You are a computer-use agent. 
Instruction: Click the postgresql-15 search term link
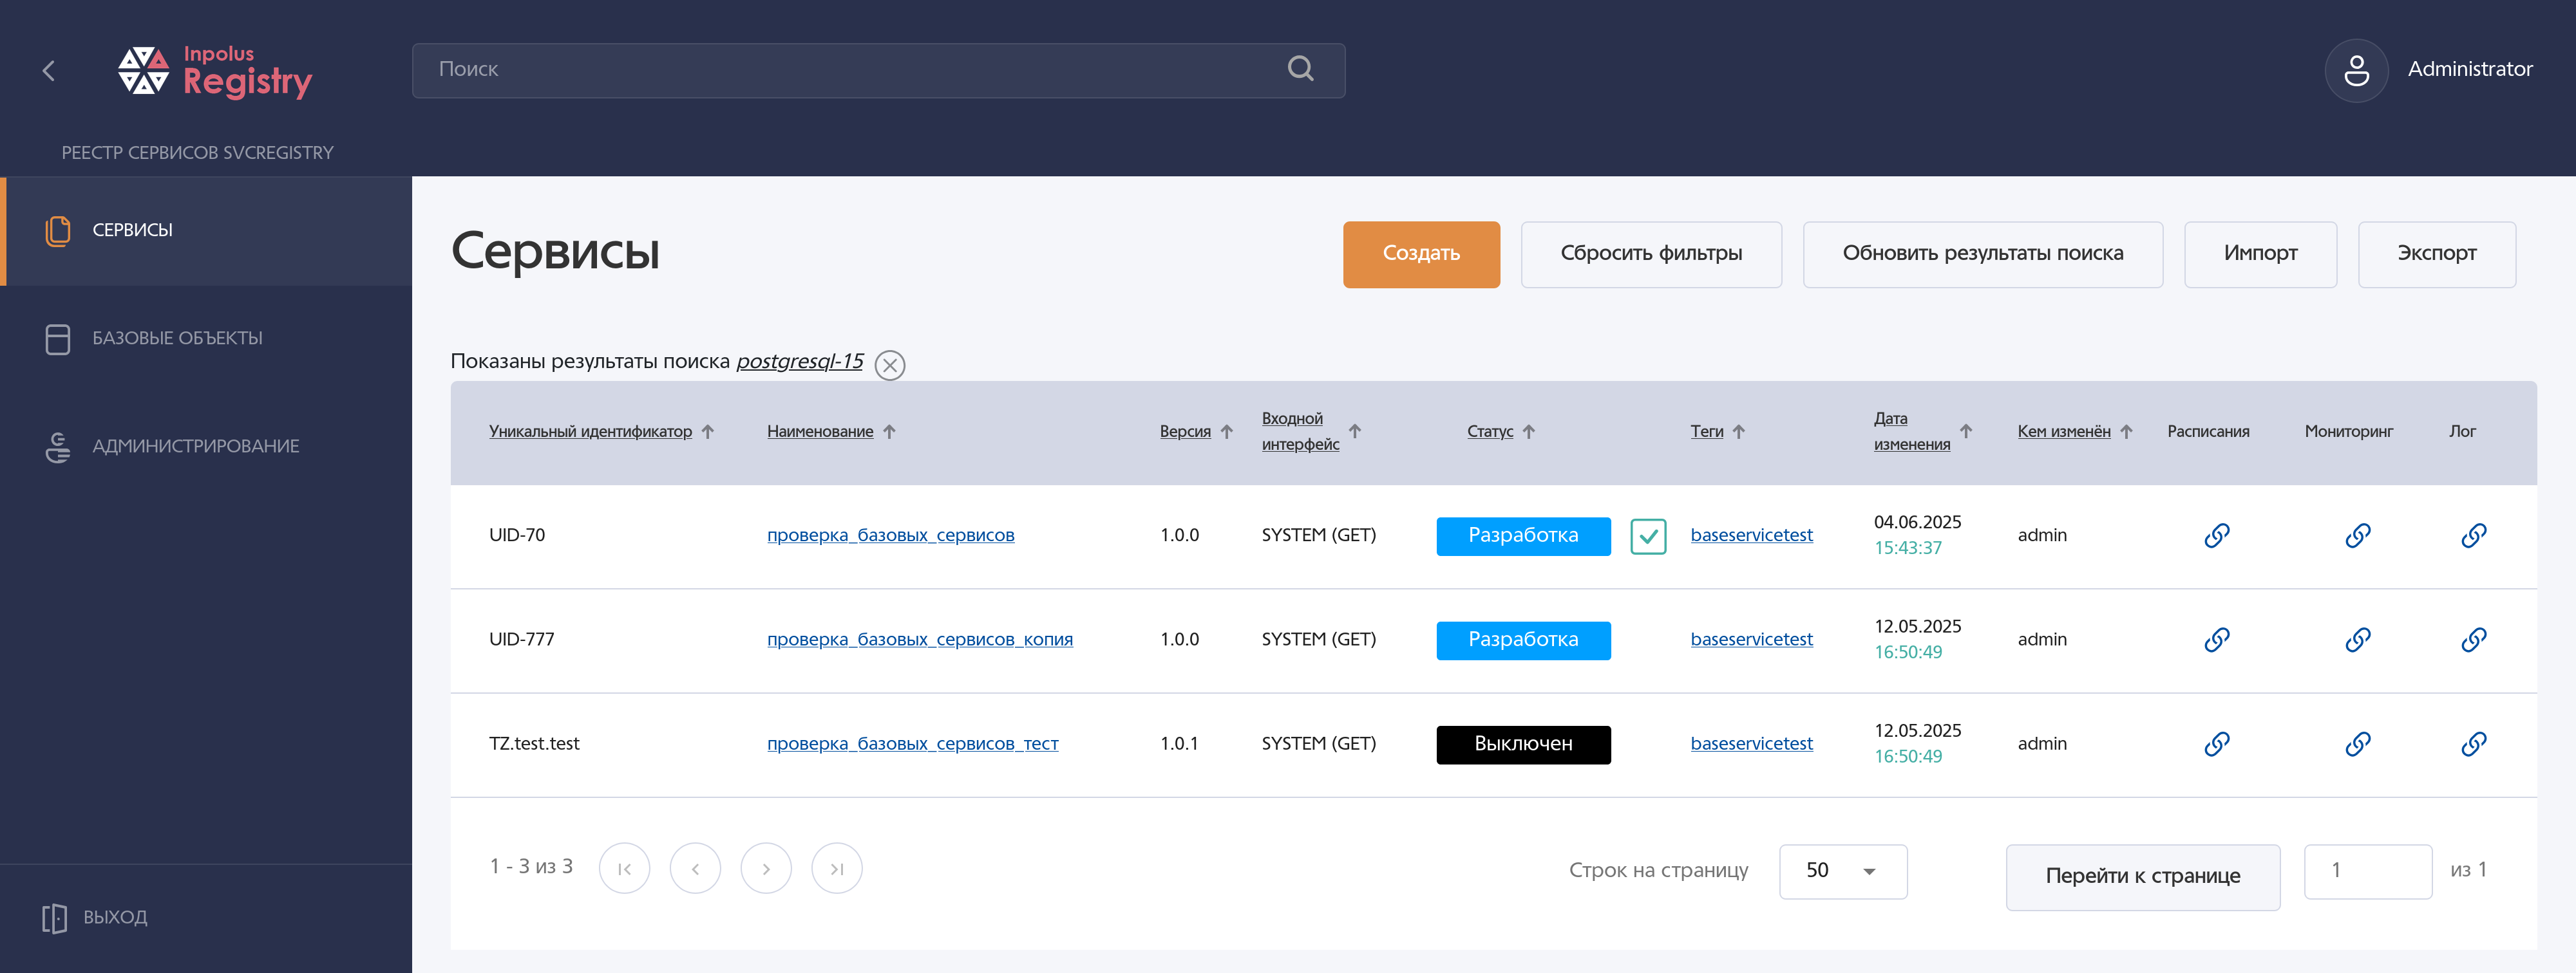click(x=799, y=362)
